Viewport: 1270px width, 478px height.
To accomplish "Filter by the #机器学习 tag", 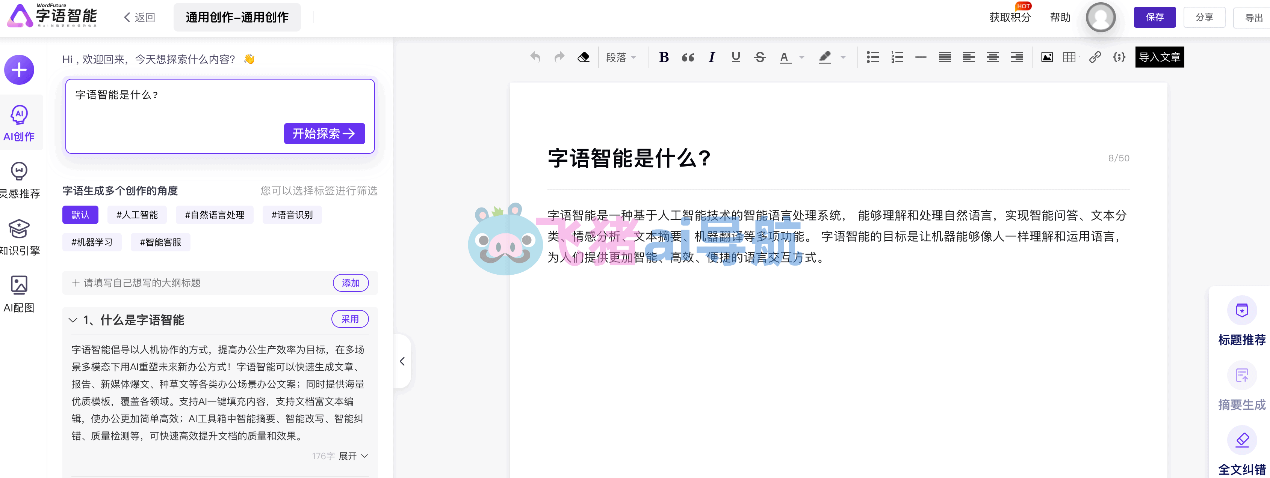I will coord(92,242).
